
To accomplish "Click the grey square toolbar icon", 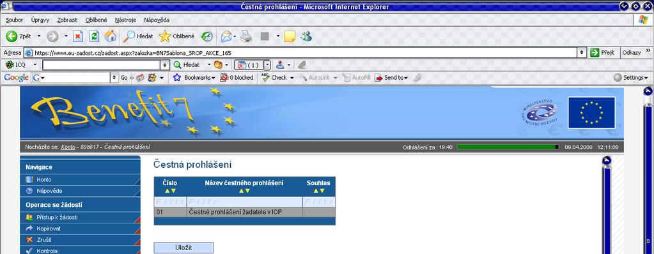I will 265,36.
